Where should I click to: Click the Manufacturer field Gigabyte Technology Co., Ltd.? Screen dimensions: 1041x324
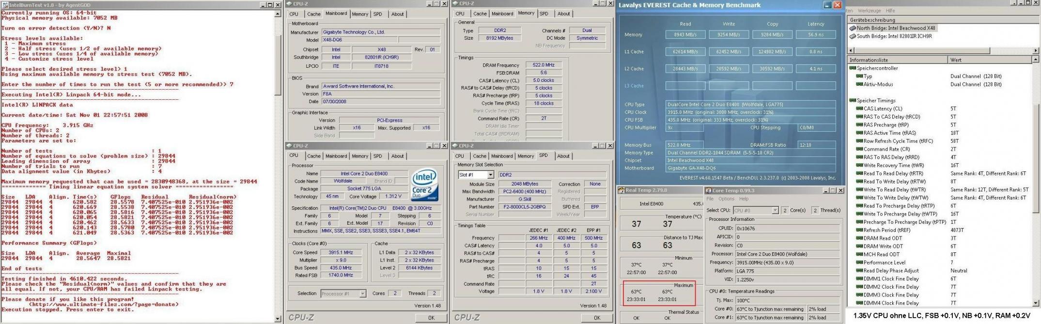[x=380, y=32]
